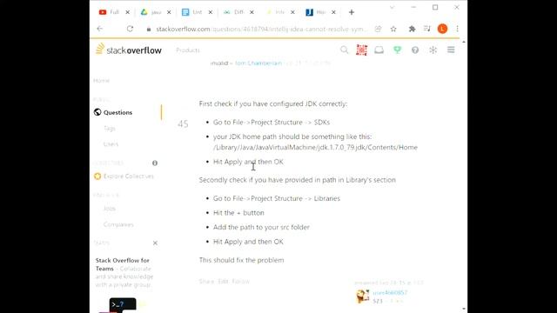Click Follow under the answer
This screenshot has width=557, height=313.
click(240, 282)
